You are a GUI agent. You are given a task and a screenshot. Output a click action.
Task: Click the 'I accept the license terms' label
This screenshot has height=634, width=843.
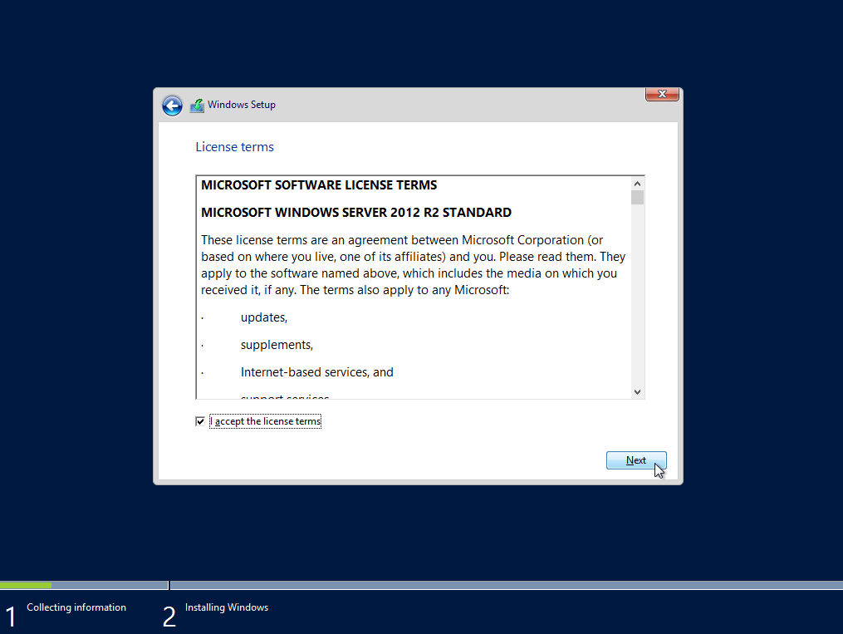click(x=266, y=421)
